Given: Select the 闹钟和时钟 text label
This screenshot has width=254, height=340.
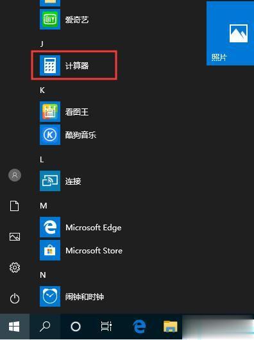Looking at the screenshot, I should coord(85,296).
